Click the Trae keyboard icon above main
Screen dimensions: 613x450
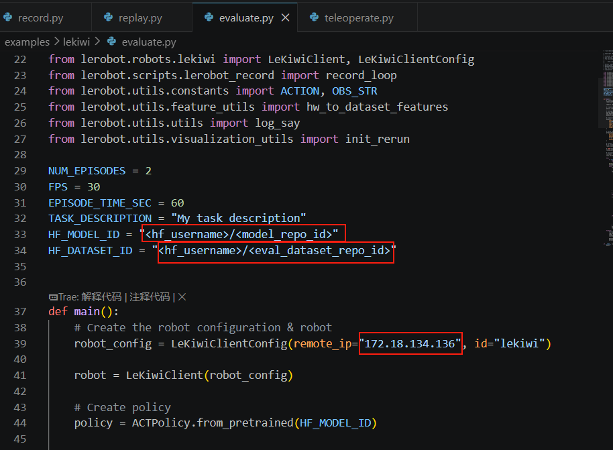[x=53, y=298]
